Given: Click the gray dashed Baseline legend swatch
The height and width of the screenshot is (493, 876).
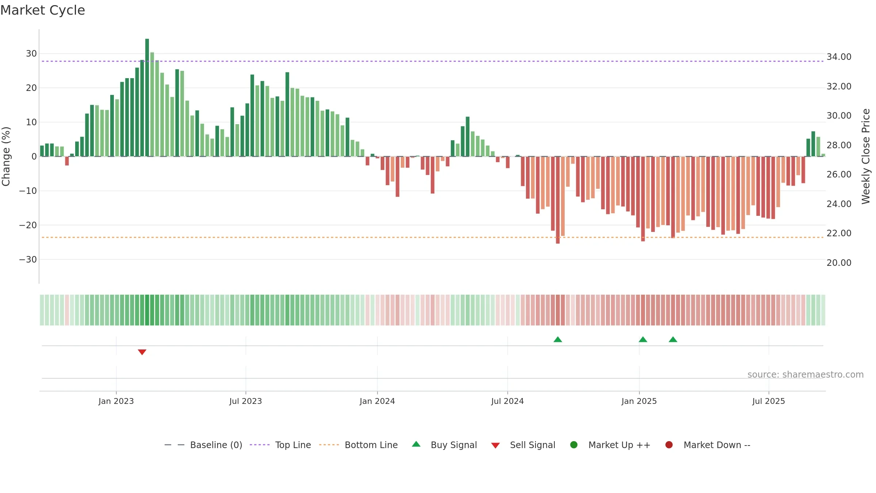Looking at the screenshot, I should [x=174, y=445].
